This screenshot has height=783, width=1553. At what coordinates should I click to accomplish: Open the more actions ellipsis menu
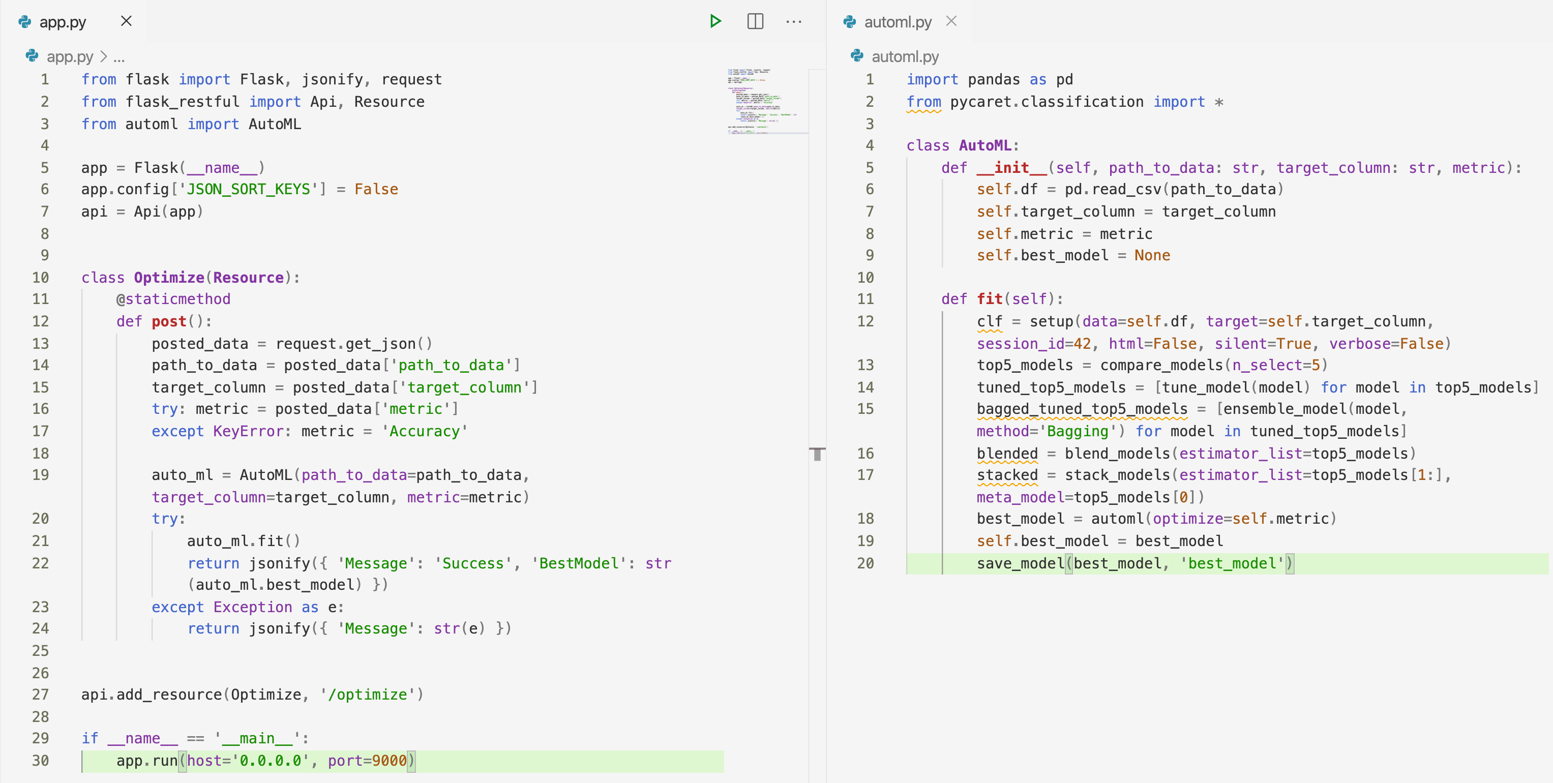click(794, 22)
